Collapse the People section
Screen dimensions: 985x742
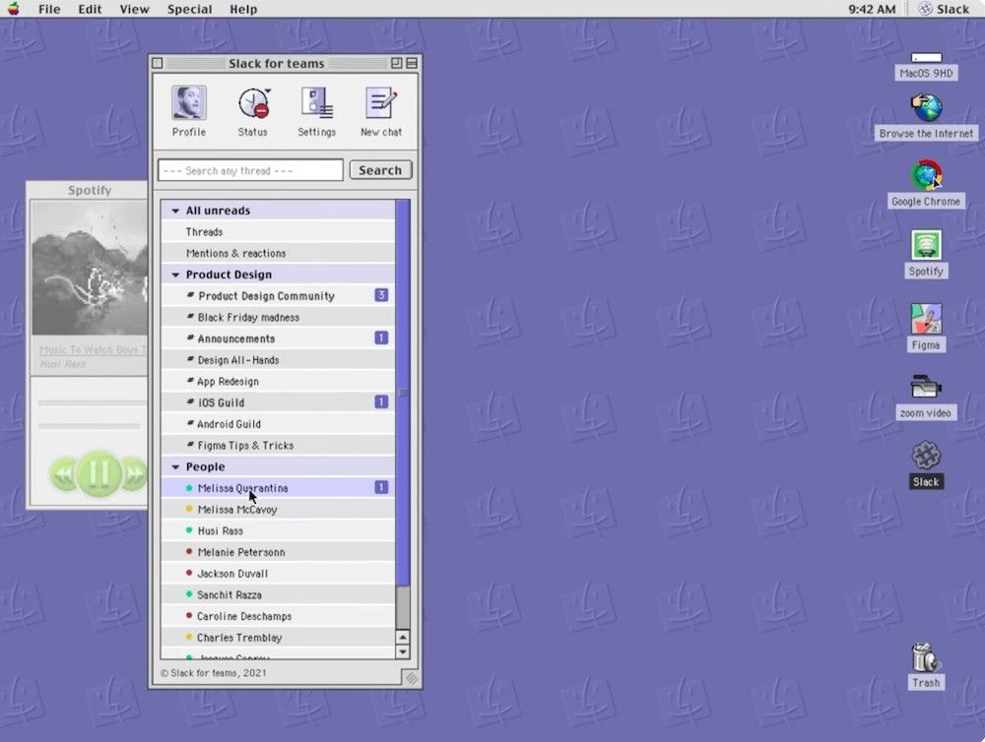tap(175, 466)
